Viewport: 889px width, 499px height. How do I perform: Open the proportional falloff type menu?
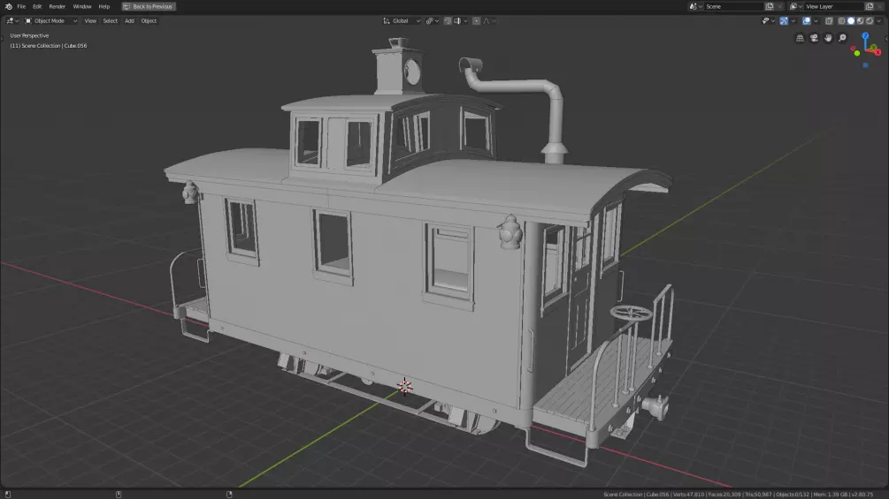[x=490, y=21]
